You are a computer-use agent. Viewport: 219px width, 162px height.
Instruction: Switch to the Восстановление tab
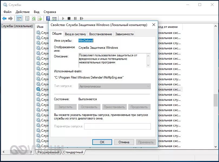pos(100,34)
